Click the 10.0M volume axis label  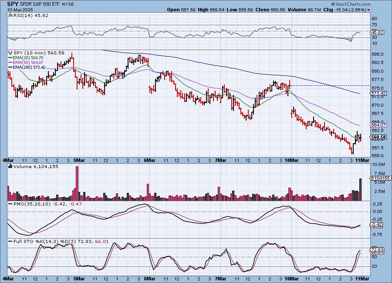point(378,165)
